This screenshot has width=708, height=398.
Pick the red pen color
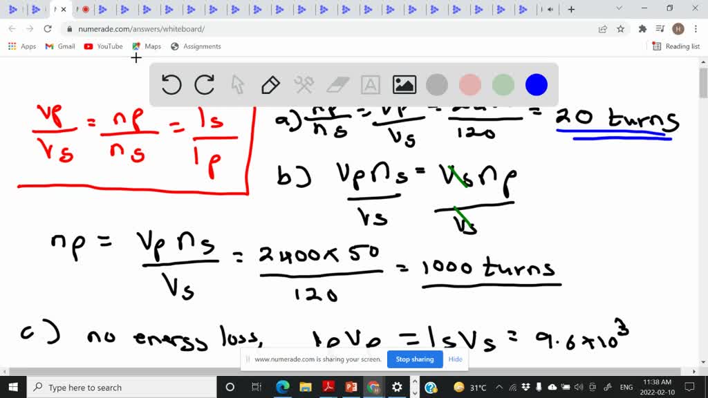pos(470,85)
